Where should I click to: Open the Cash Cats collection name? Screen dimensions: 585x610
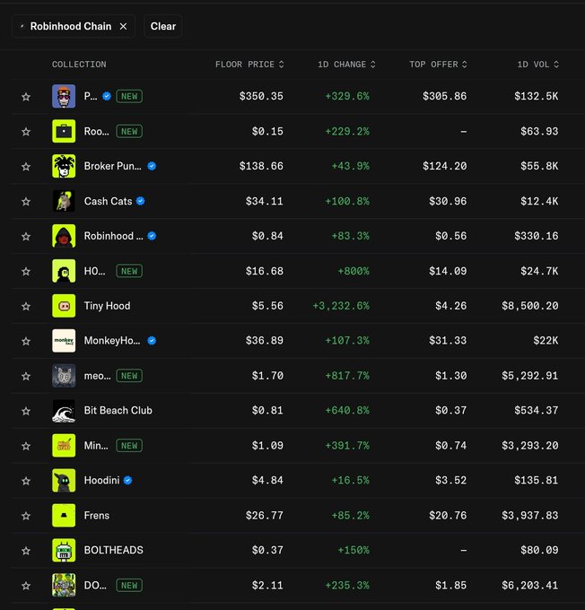click(108, 201)
